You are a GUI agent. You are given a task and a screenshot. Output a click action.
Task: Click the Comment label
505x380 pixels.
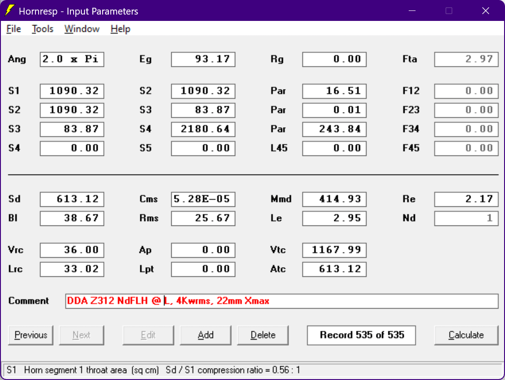pos(29,301)
